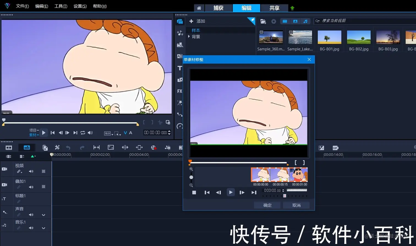416x246 pixels.
Task: Open the resize/crop mode dropdown
Action: 117,134
